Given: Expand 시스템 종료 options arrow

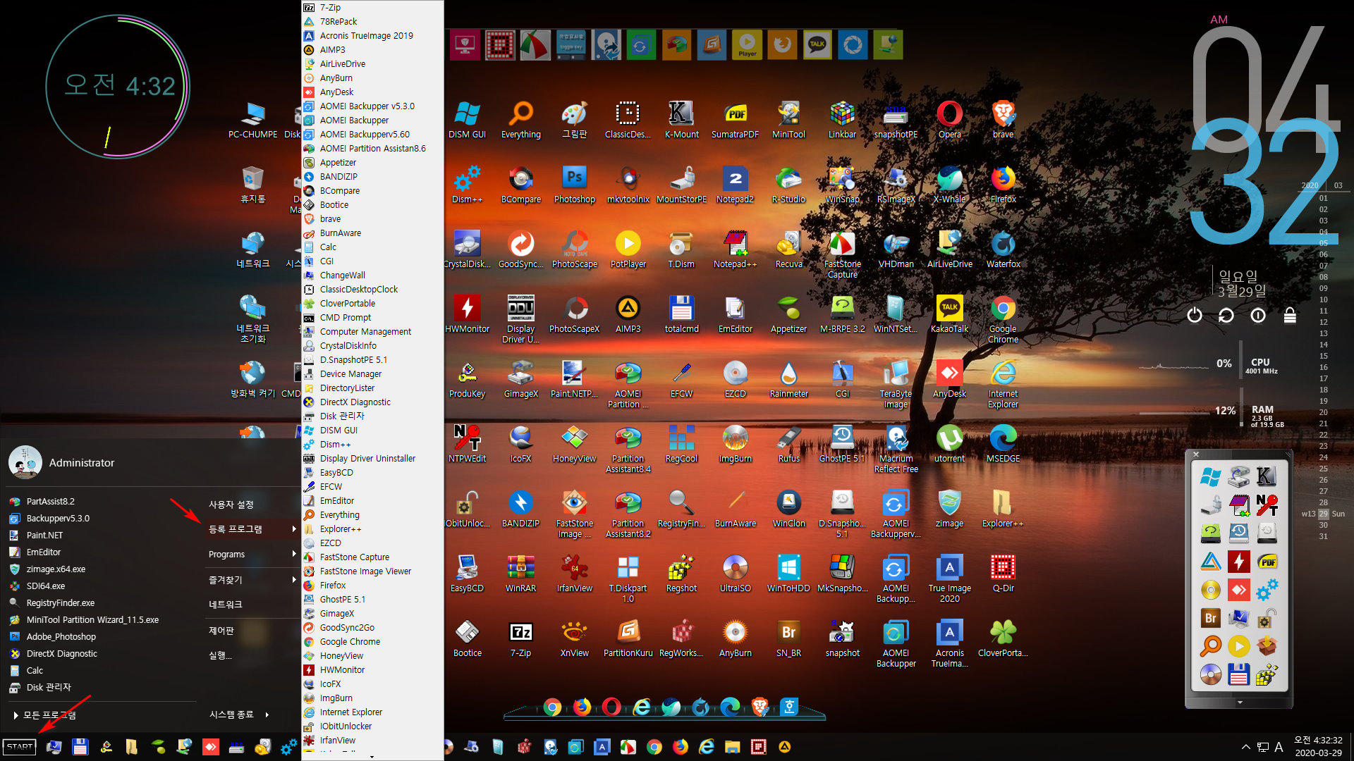Looking at the screenshot, I should 267,714.
